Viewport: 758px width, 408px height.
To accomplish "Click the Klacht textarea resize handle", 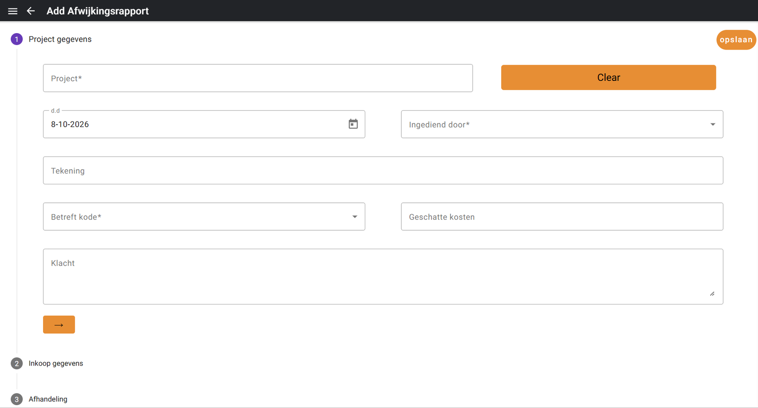I will (712, 294).
